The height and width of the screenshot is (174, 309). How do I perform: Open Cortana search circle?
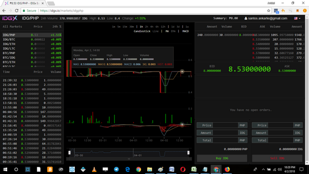16,170
